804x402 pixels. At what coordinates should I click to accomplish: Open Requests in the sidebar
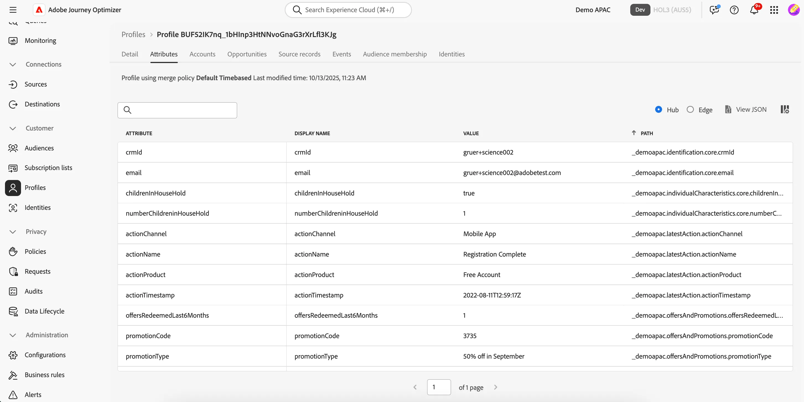tap(37, 272)
